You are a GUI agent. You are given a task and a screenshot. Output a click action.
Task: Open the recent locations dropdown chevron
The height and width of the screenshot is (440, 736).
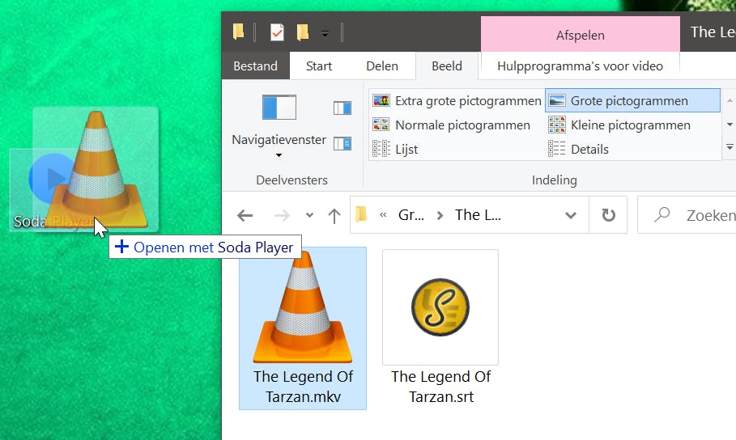tap(309, 215)
